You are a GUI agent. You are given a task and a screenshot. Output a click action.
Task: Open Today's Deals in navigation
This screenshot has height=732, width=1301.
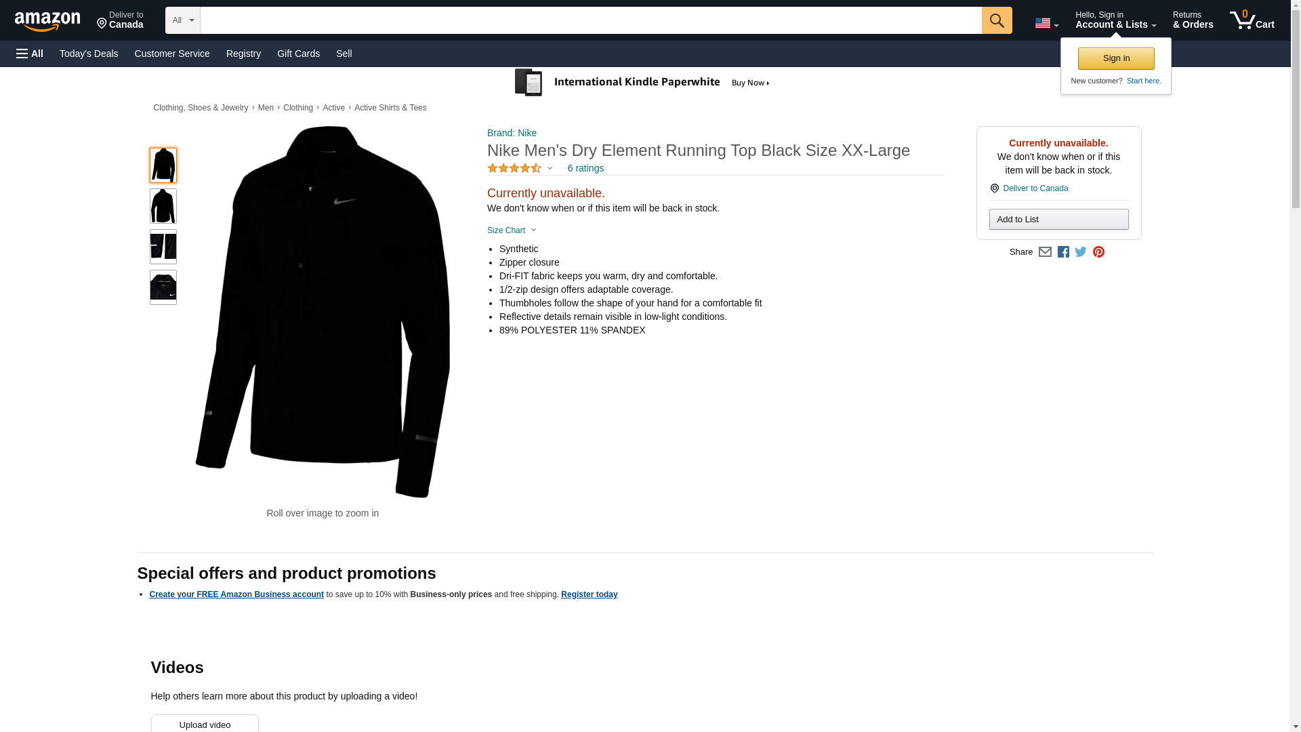[x=89, y=54]
